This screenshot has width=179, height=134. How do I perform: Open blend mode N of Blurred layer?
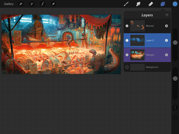click(x=166, y=26)
